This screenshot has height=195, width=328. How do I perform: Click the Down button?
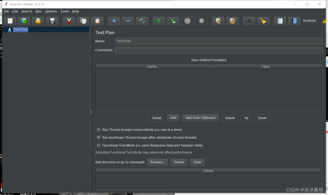(262, 118)
